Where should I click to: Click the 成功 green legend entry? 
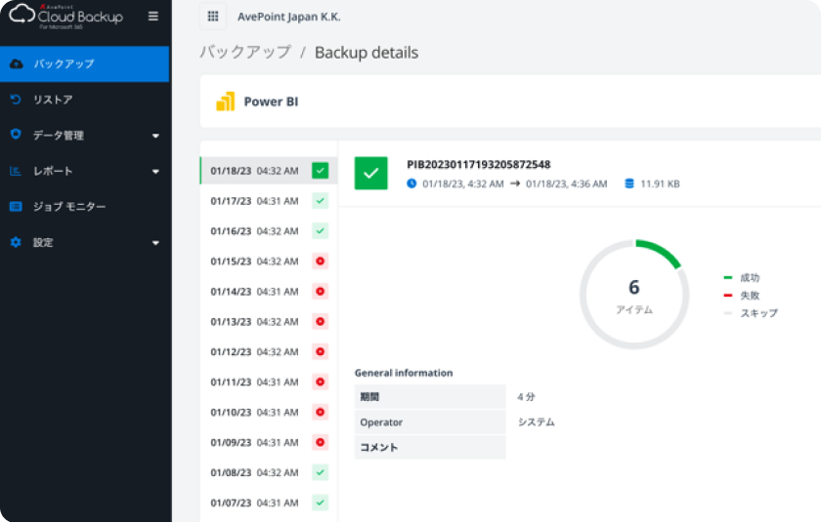coord(742,277)
